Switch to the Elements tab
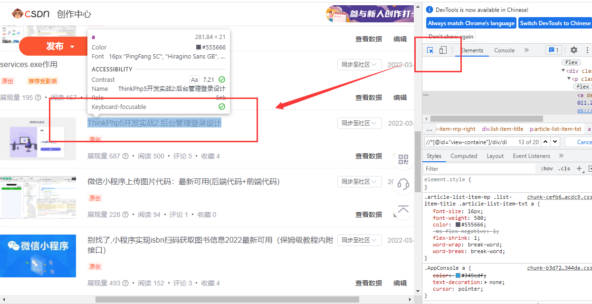 (472, 50)
